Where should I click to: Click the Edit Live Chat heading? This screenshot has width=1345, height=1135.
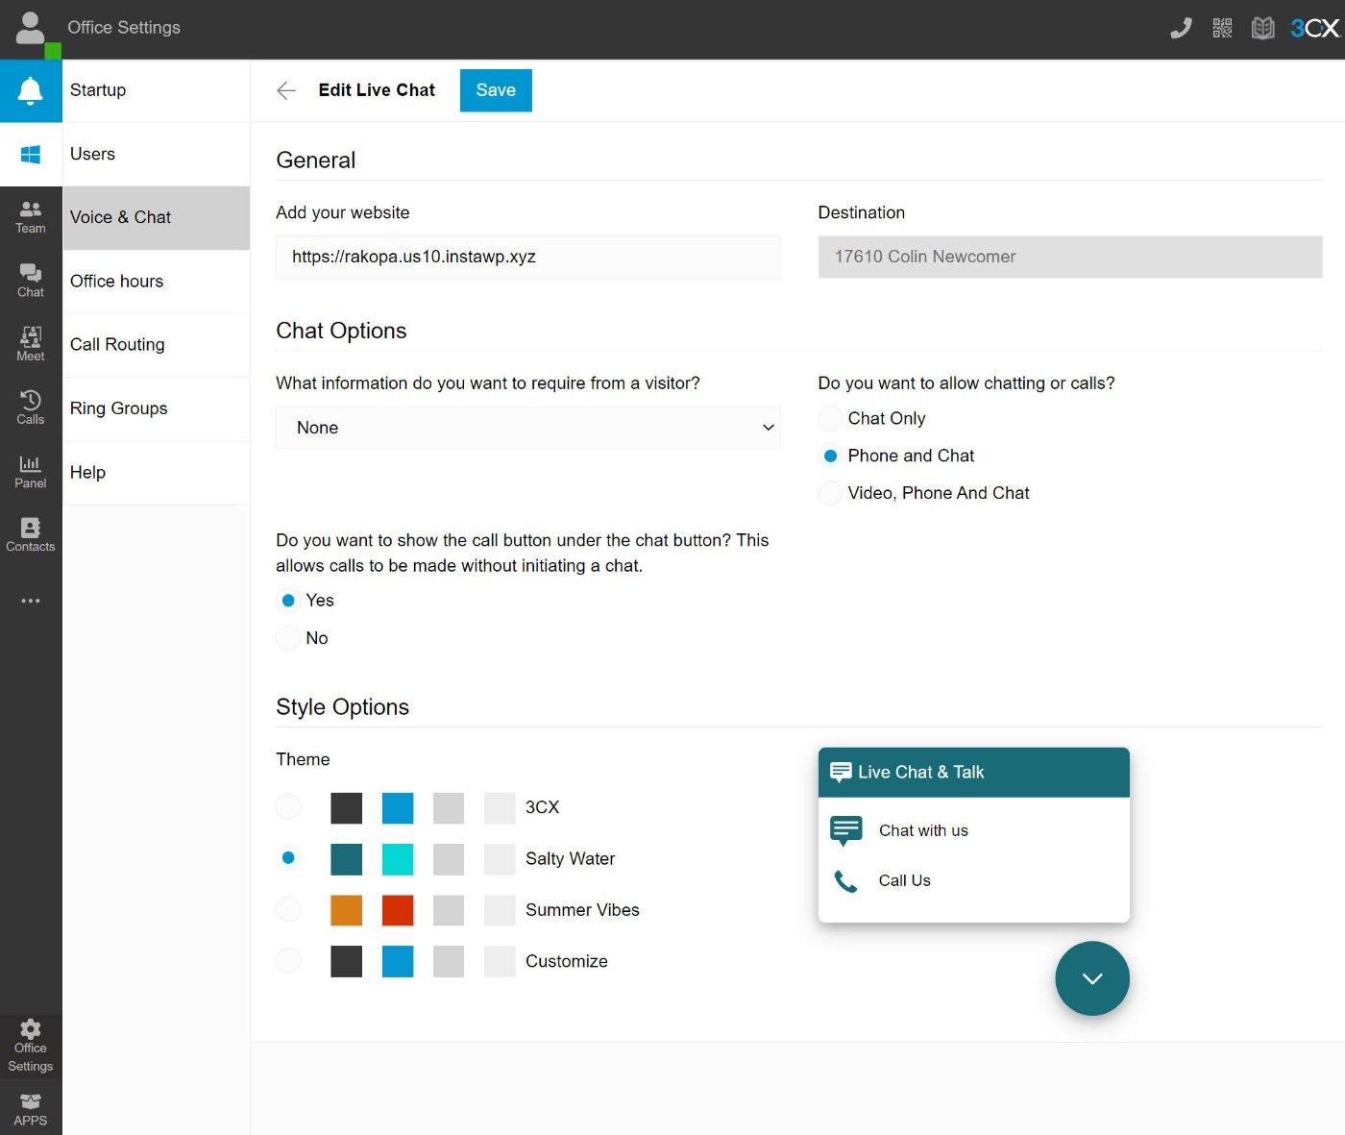click(377, 90)
